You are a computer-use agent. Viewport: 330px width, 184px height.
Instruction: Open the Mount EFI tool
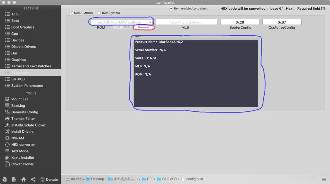click(19, 99)
